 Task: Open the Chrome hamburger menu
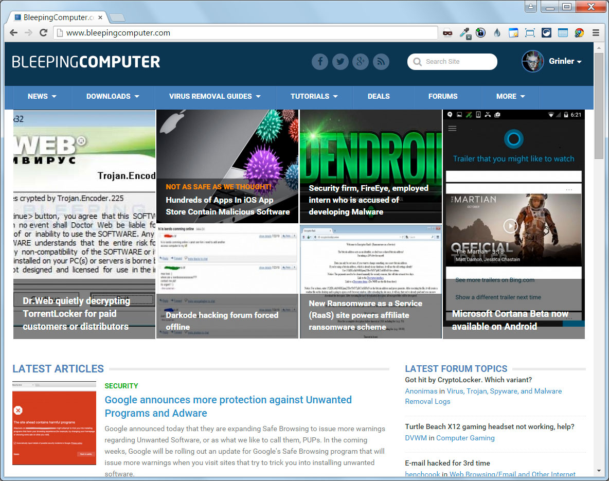[596, 32]
